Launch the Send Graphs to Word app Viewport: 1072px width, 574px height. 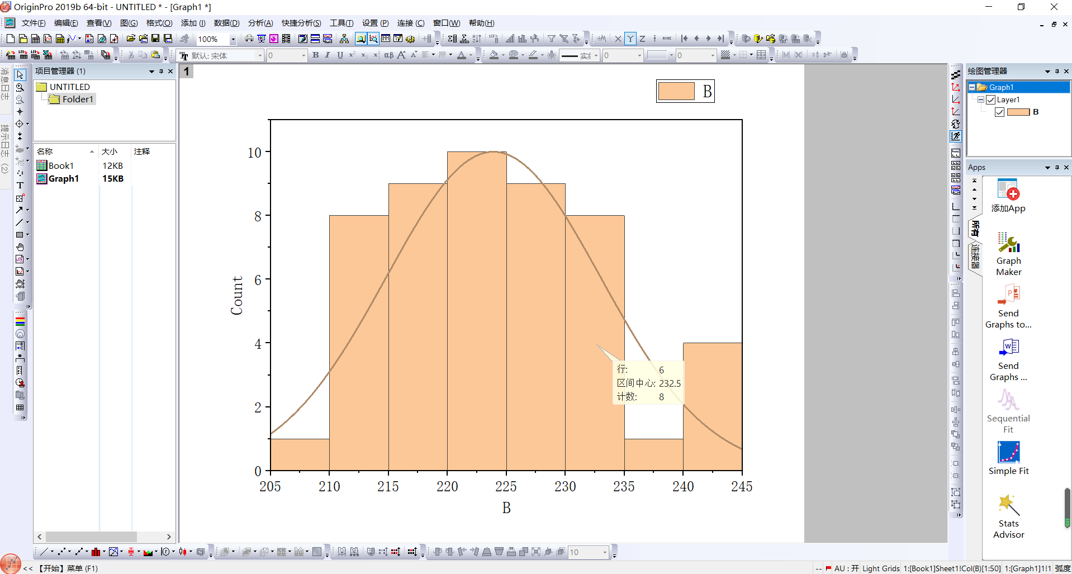pos(1008,359)
